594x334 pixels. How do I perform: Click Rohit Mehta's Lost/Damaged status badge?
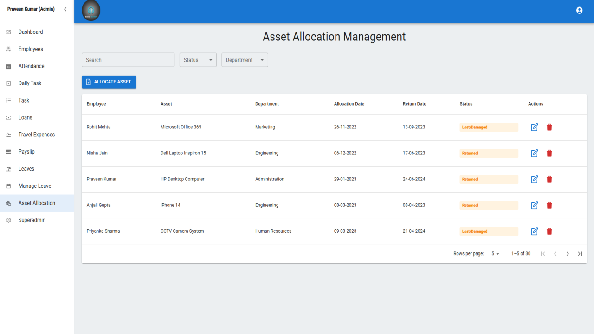click(x=489, y=127)
